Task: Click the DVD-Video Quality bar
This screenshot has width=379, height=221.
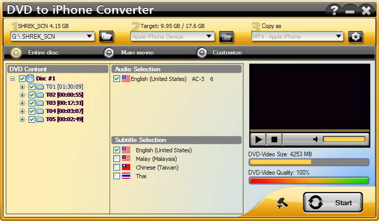Action: point(309,181)
